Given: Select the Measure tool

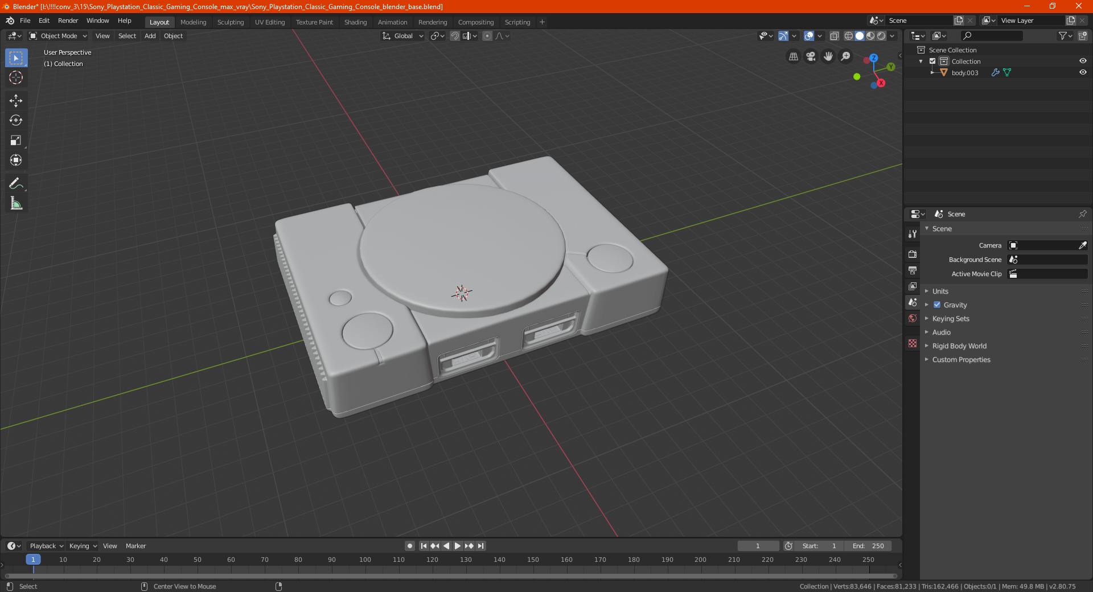Looking at the screenshot, I should tap(16, 203).
